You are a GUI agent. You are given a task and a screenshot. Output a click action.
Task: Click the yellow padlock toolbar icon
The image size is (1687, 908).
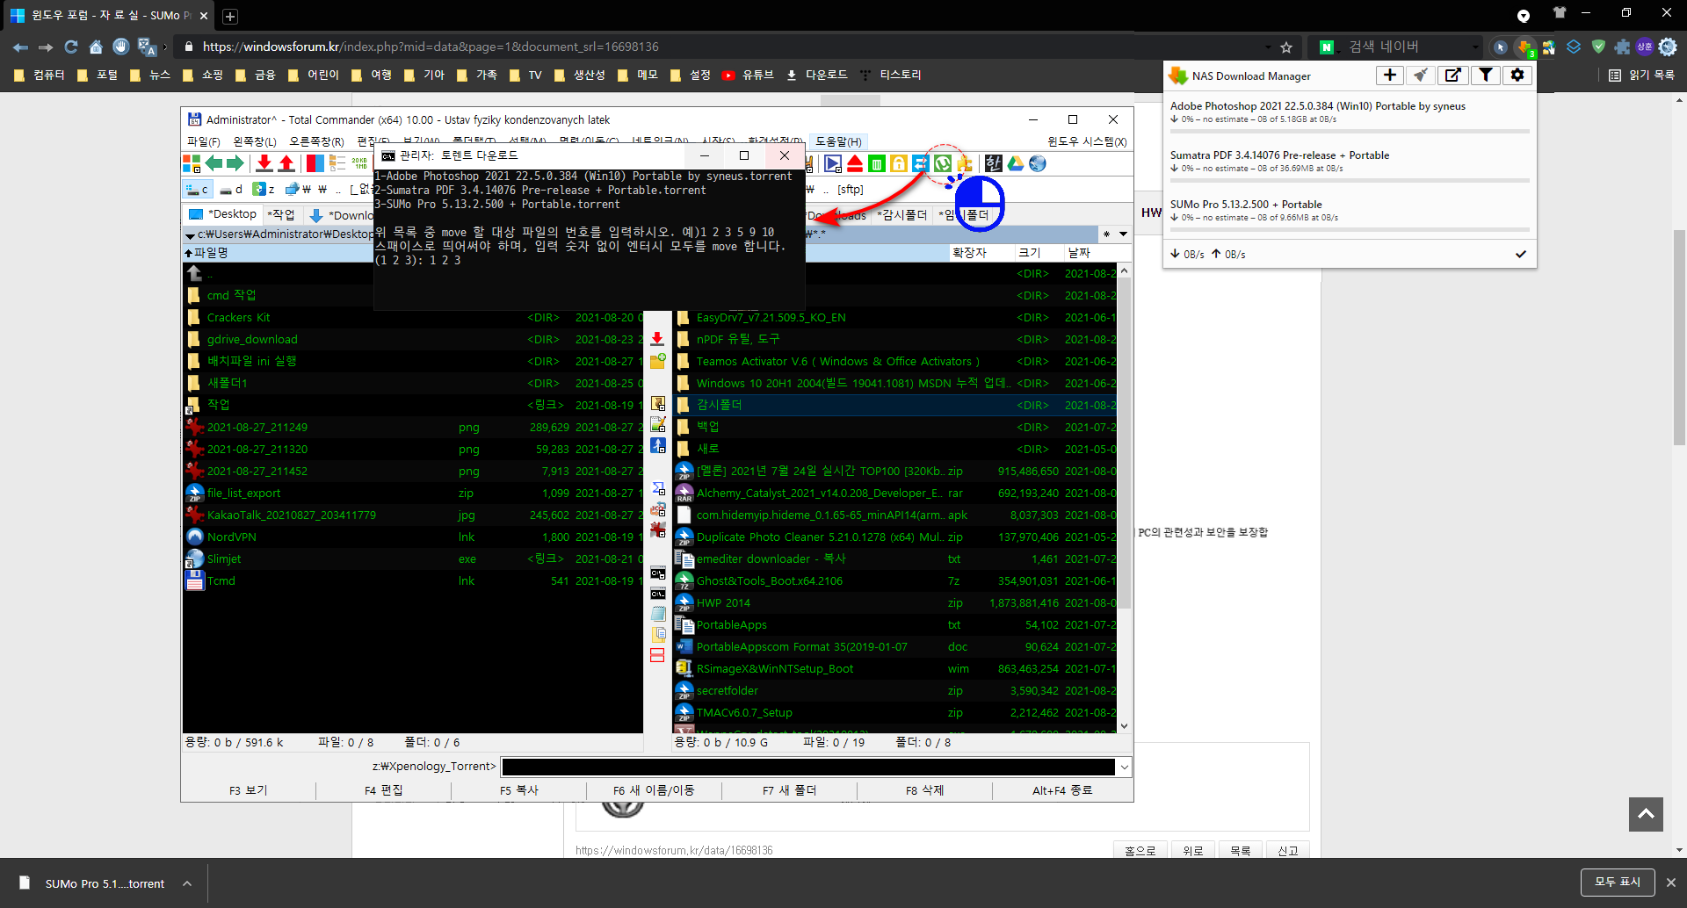coord(898,163)
